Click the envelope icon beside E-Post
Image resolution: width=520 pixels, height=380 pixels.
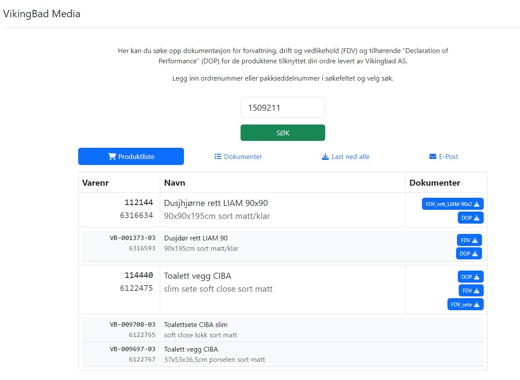tap(433, 157)
